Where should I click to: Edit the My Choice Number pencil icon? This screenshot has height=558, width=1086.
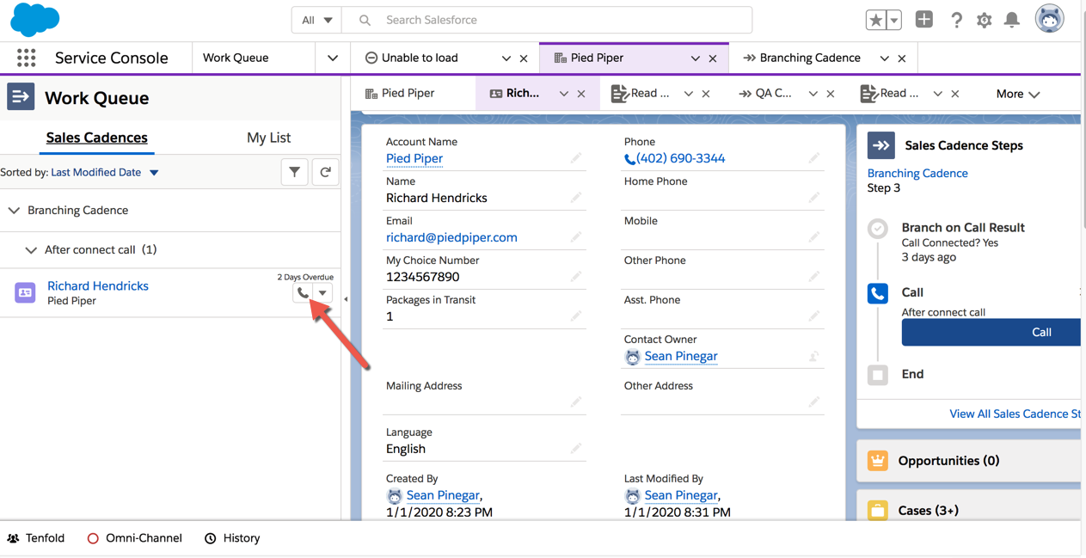576,277
